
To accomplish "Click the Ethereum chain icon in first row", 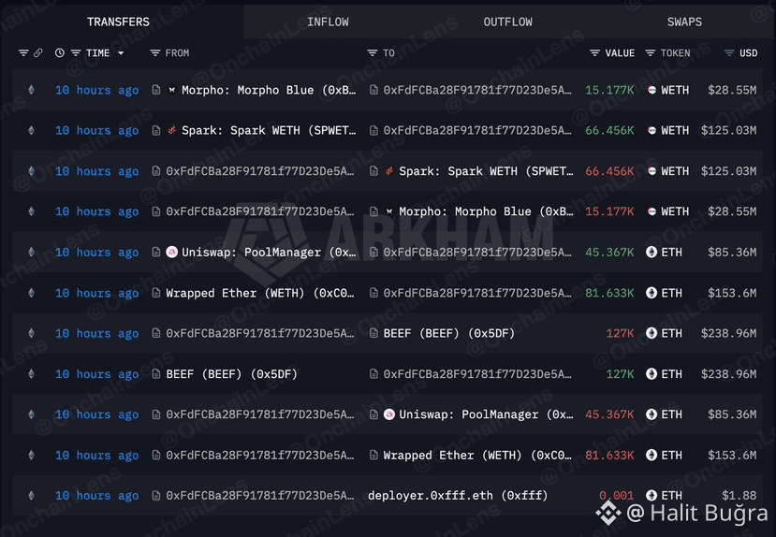I will coord(31,90).
